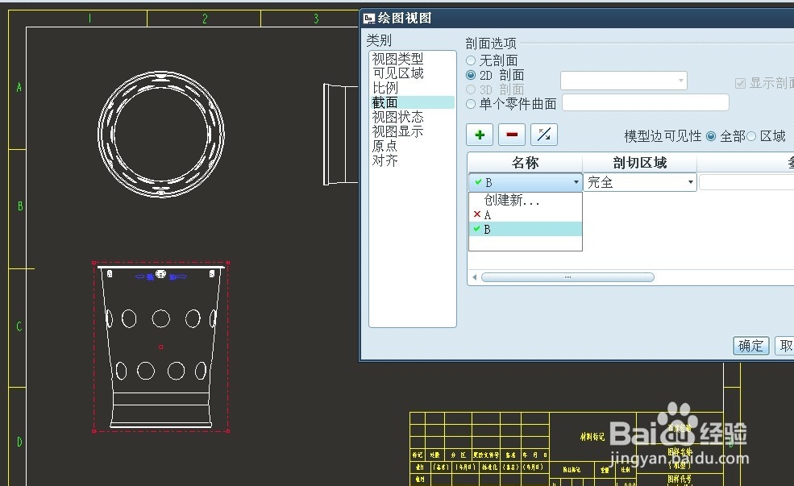Enable the 单个零件曲面 option
The image size is (794, 486).
pyautogui.click(x=471, y=103)
